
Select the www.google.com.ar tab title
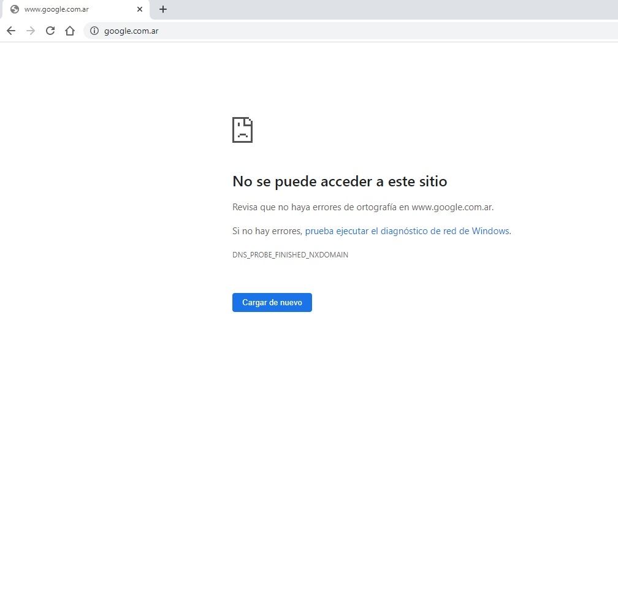tap(56, 9)
